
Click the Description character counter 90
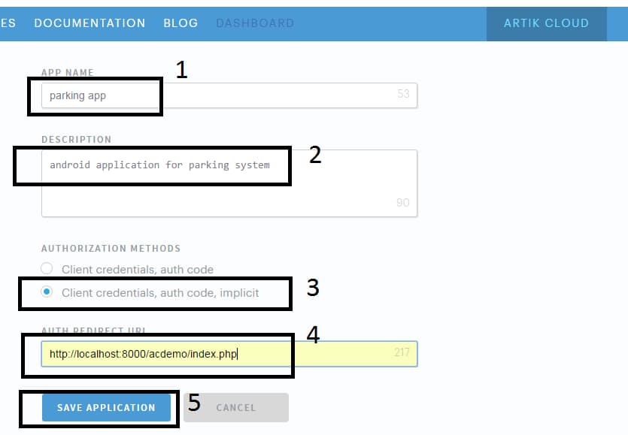pyautogui.click(x=403, y=203)
